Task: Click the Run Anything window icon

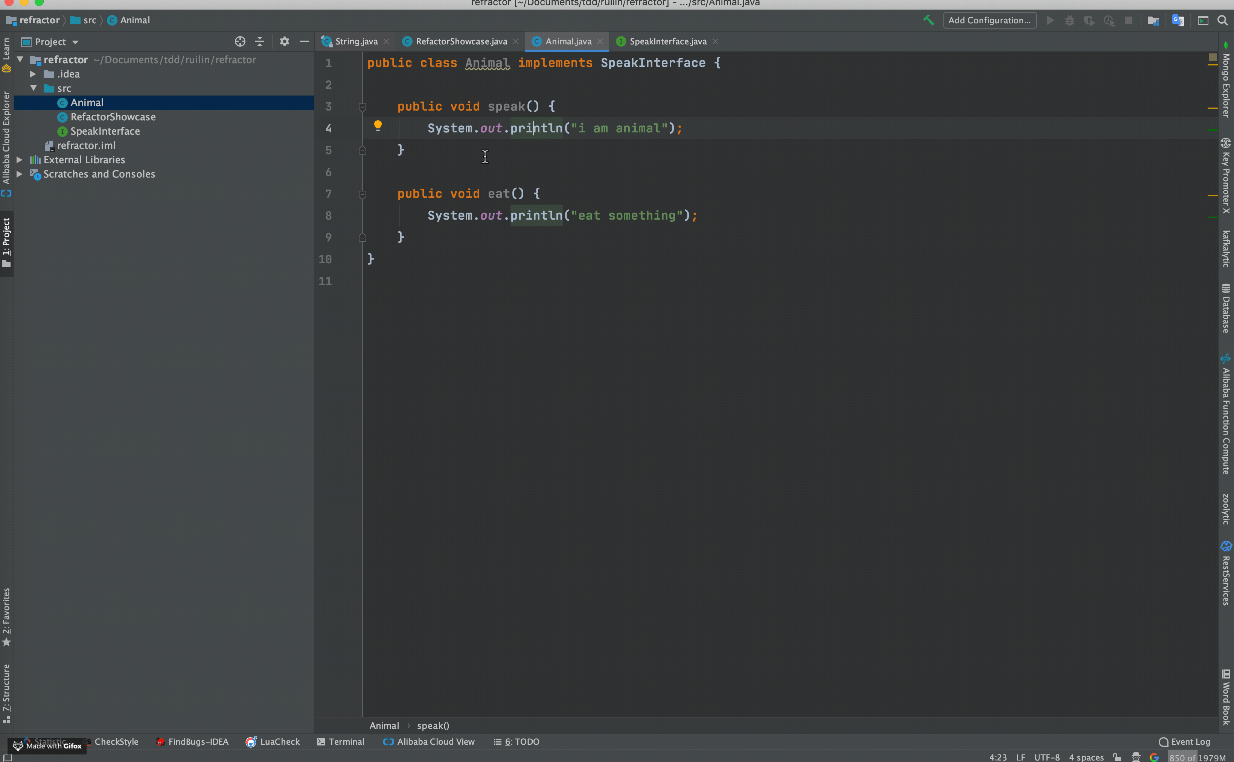Action: click(1203, 20)
